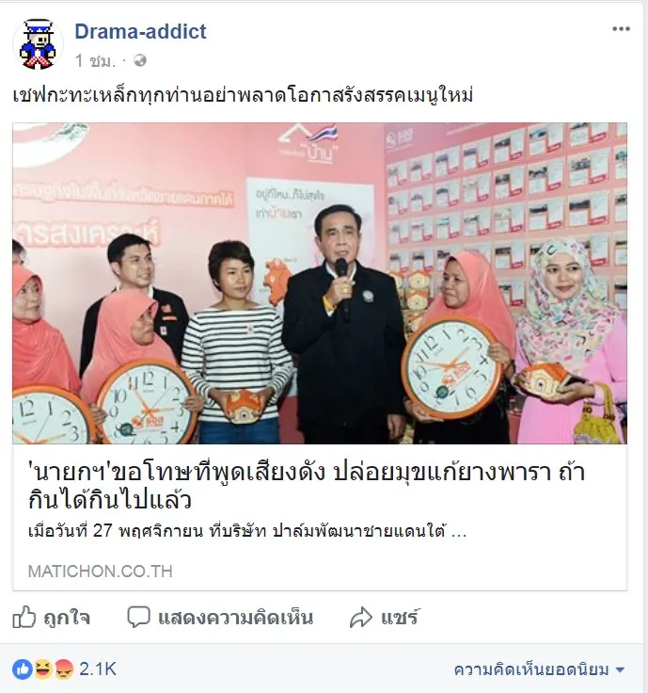Click the blue Like reaction icon
The height and width of the screenshot is (693, 648).
[22, 669]
